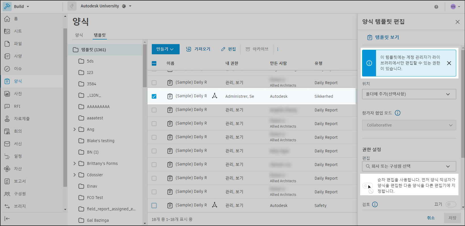The height and width of the screenshot is (226, 465).
Task: Sort by the 이름 column header
Action: click(171, 63)
